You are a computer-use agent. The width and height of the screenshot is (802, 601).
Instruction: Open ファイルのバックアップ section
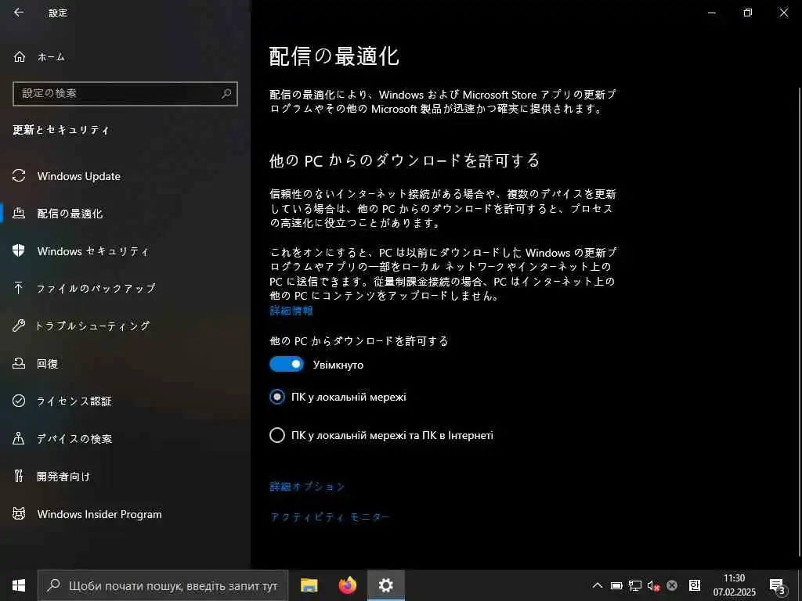[125, 288]
